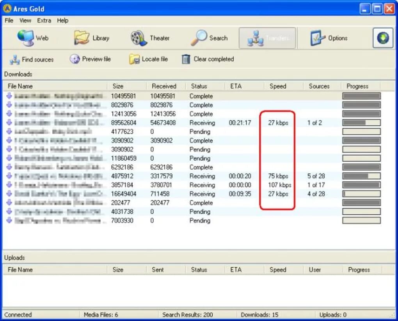The width and height of the screenshot is (398, 321).
Task: Click the green download arrow button
Action: [x=383, y=38]
